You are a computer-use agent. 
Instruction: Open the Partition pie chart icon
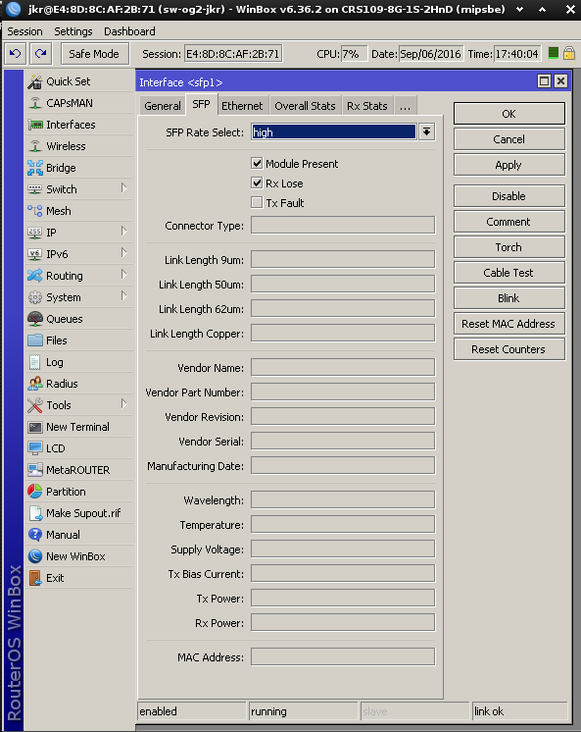click(x=35, y=492)
